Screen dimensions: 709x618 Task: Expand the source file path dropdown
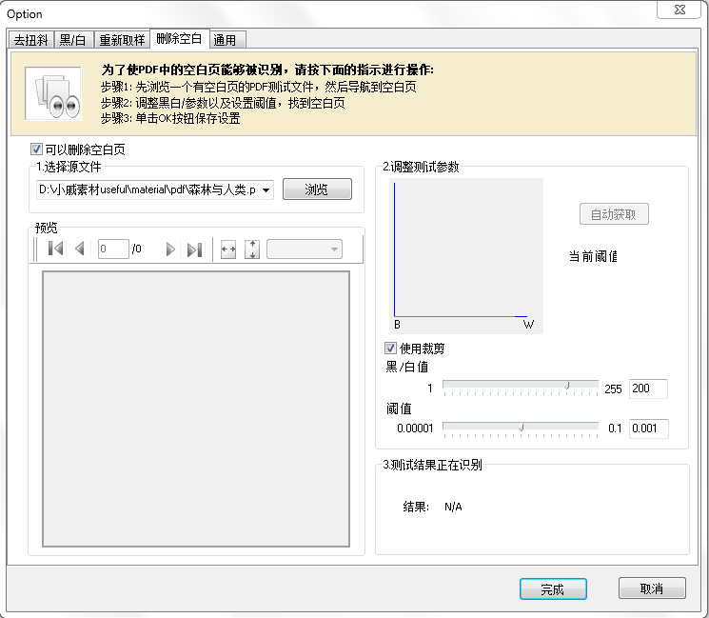click(x=266, y=190)
